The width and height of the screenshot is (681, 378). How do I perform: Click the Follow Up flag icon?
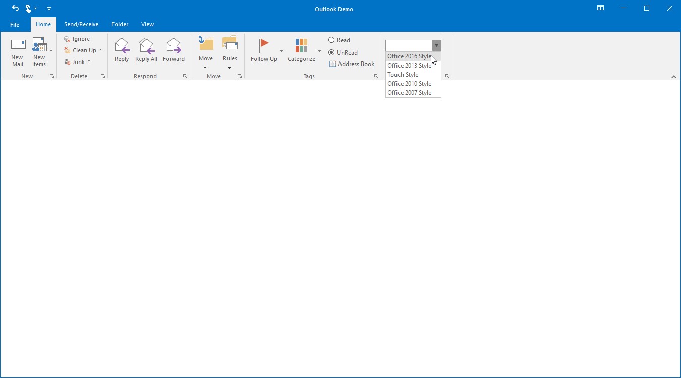[x=263, y=45]
